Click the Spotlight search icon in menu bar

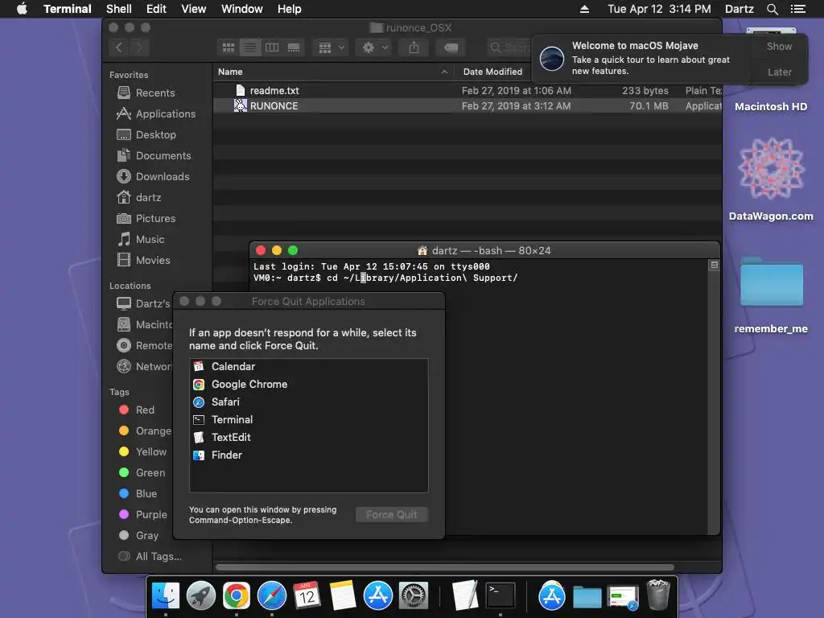click(x=772, y=9)
